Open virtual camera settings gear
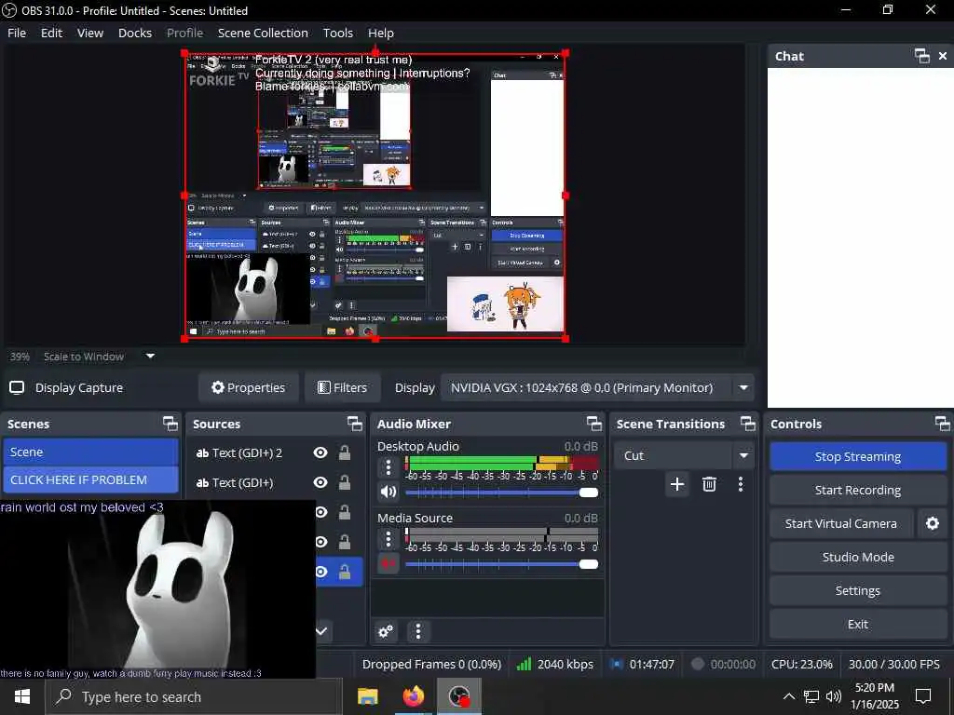Viewport: 954px width, 715px height. 932,523
